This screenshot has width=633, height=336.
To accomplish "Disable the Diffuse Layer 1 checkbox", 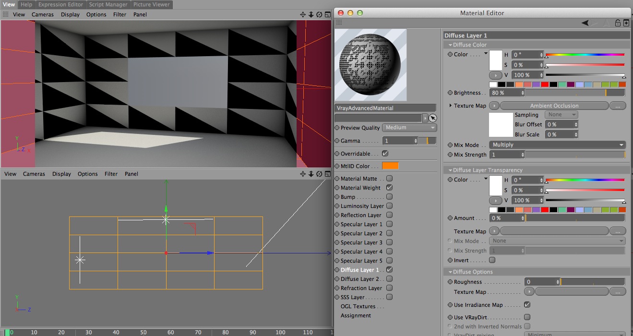I will (389, 270).
